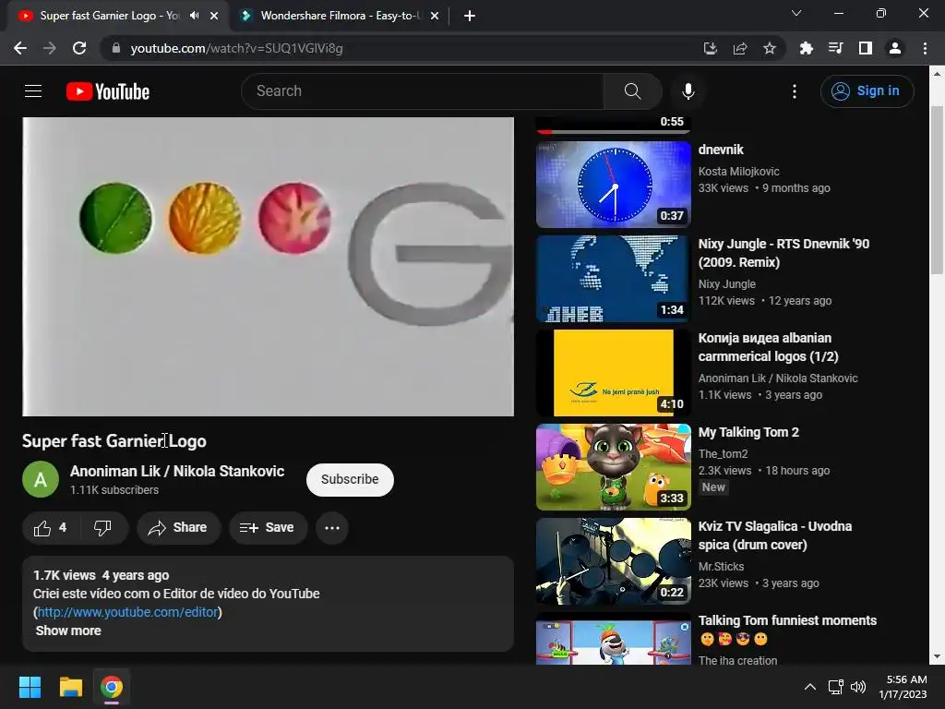The image size is (945, 709).
Task: Mute tab via speaker icon on YouTube tab
Action: pyautogui.click(x=194, y=16)
